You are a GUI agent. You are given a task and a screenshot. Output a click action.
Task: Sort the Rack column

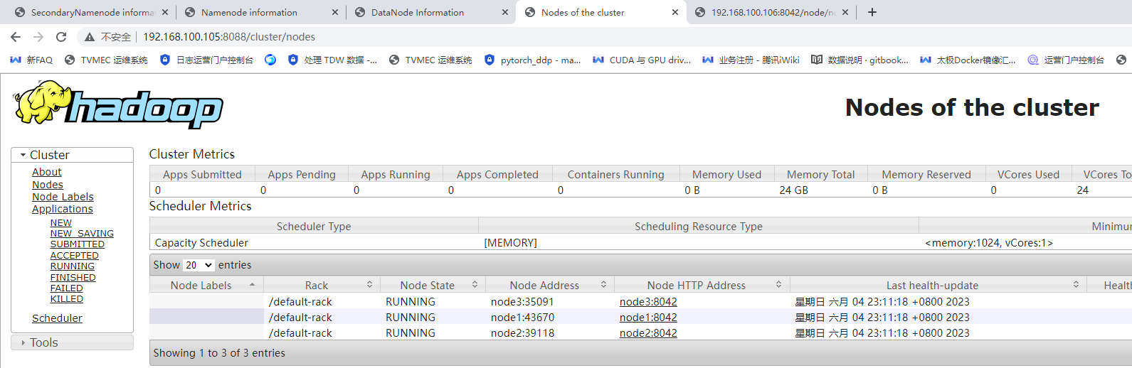pyautogui.click(x=369, y=285)
